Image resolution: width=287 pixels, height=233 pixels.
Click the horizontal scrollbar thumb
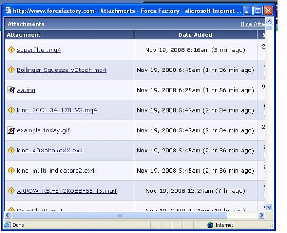coord(120,215)
